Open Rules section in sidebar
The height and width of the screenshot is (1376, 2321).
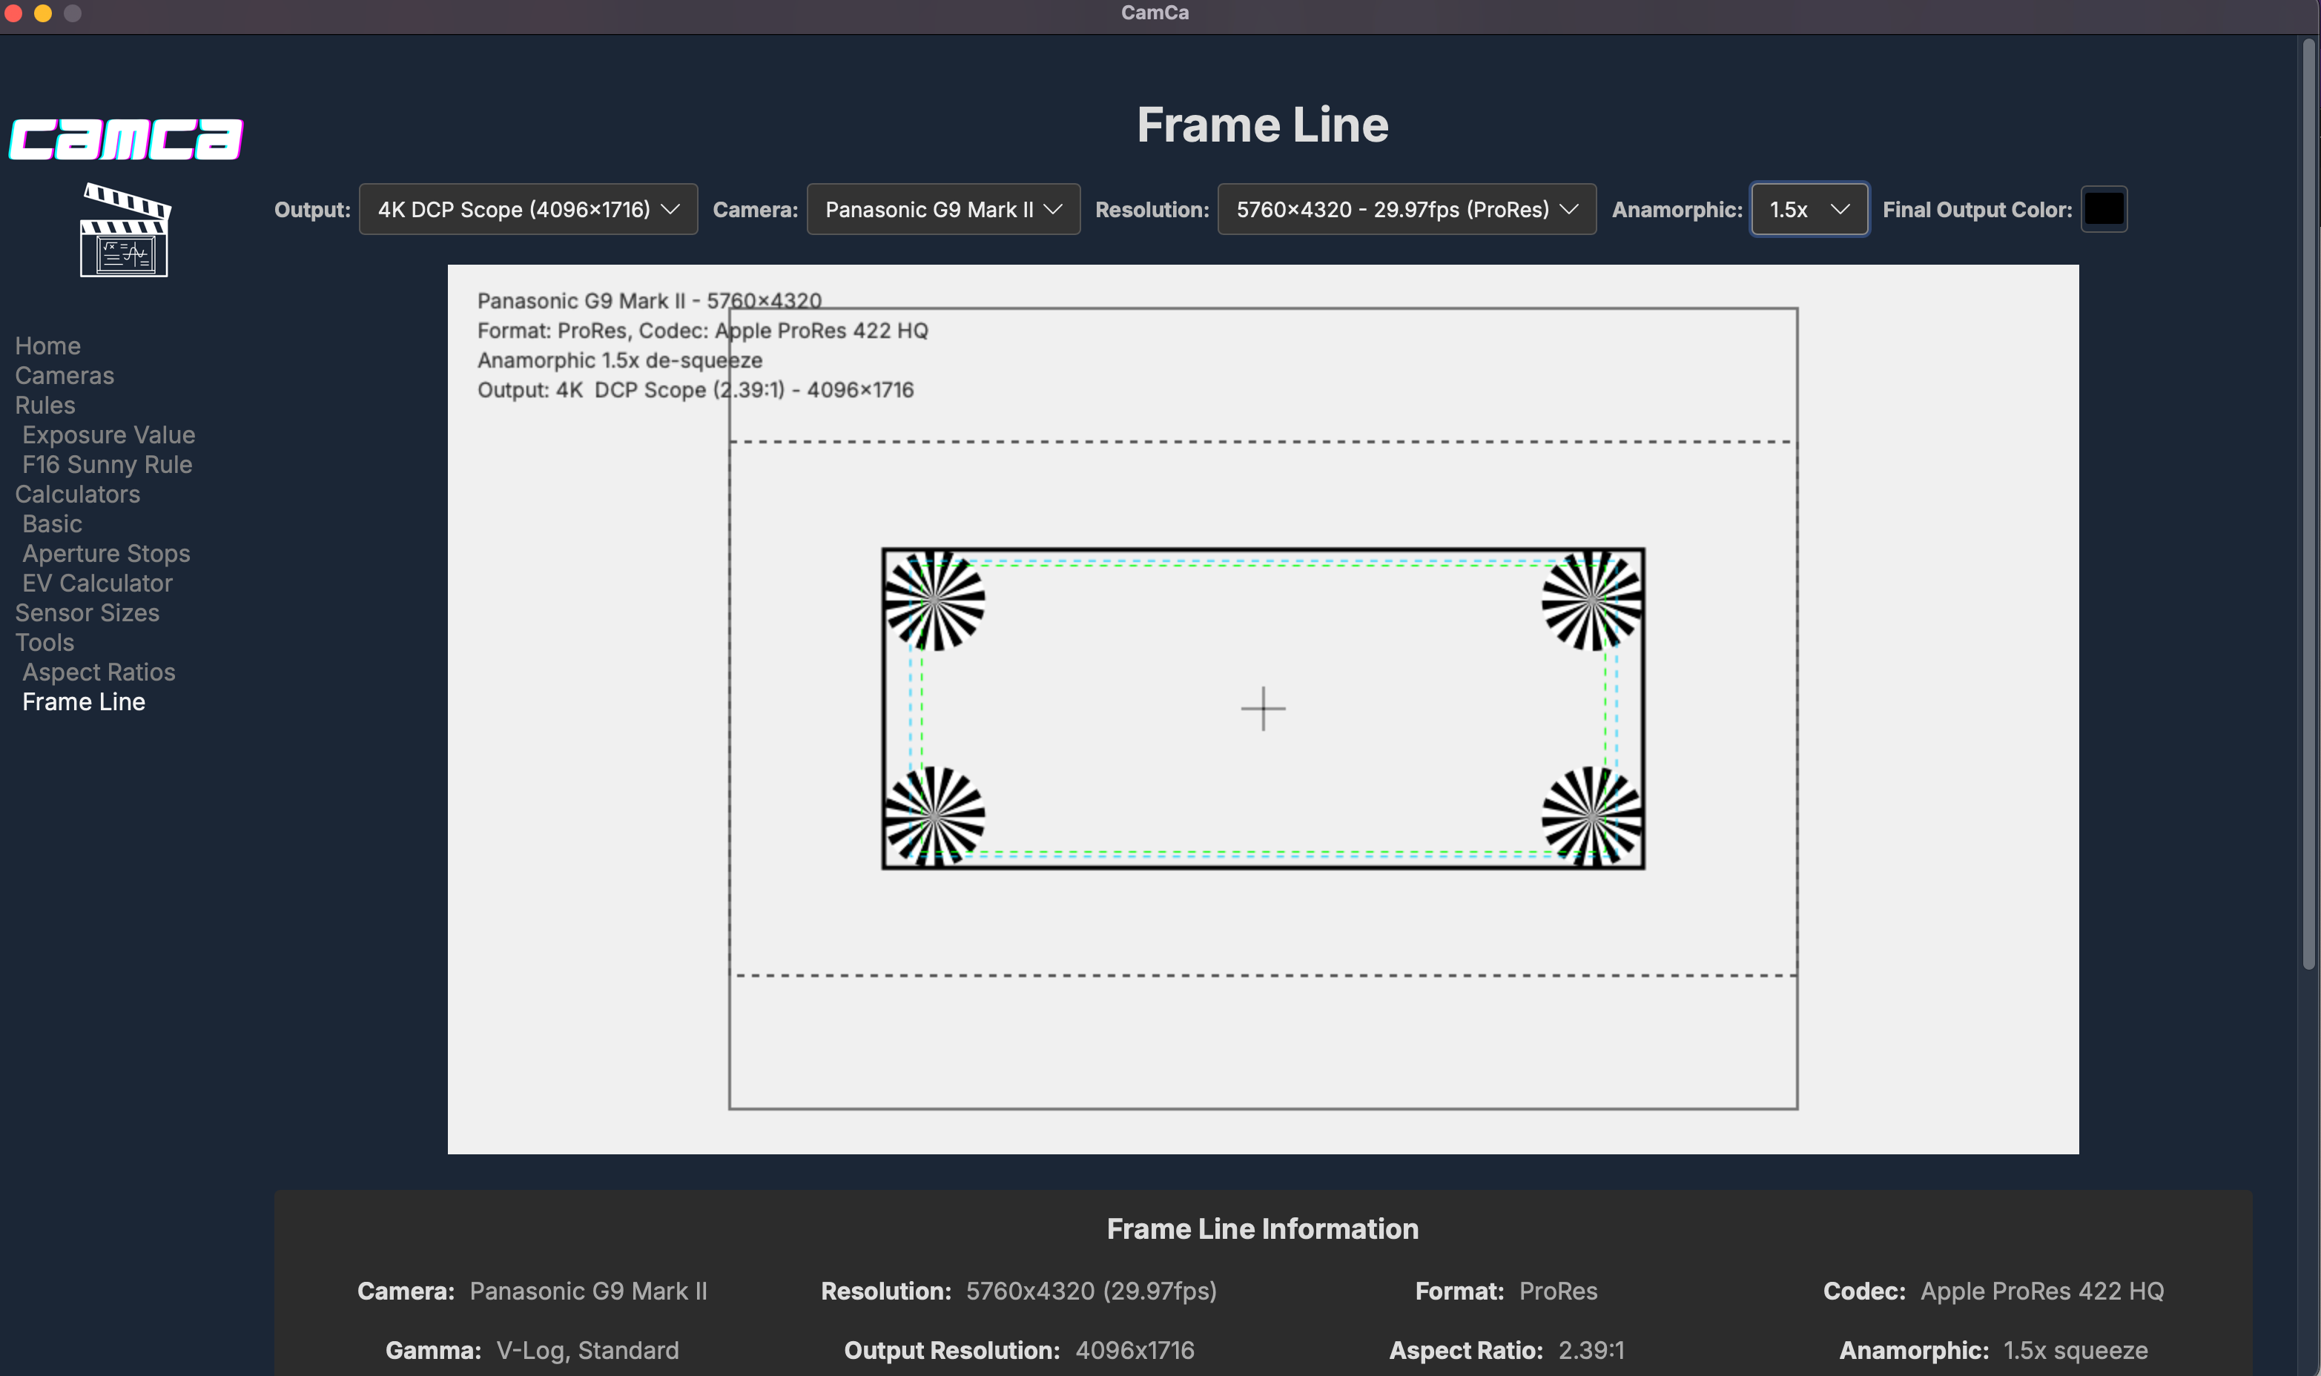coord(45,406)
